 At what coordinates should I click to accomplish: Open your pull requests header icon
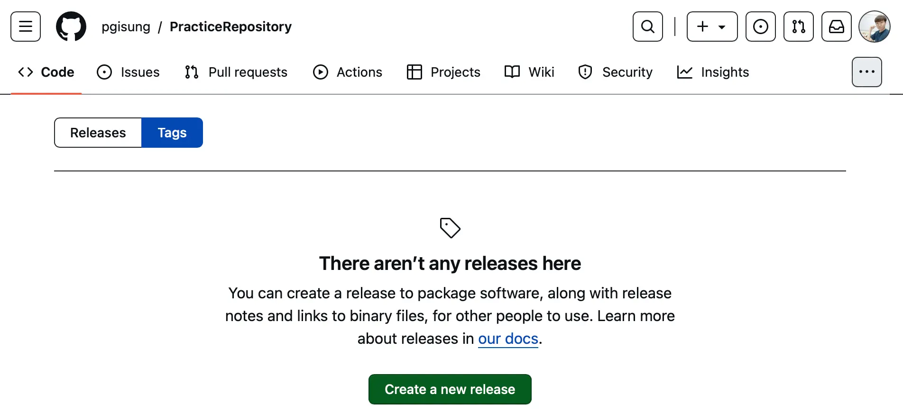(x=799, y=27)
